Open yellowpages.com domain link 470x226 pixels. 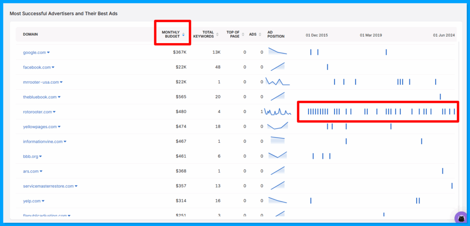point(40,126)
